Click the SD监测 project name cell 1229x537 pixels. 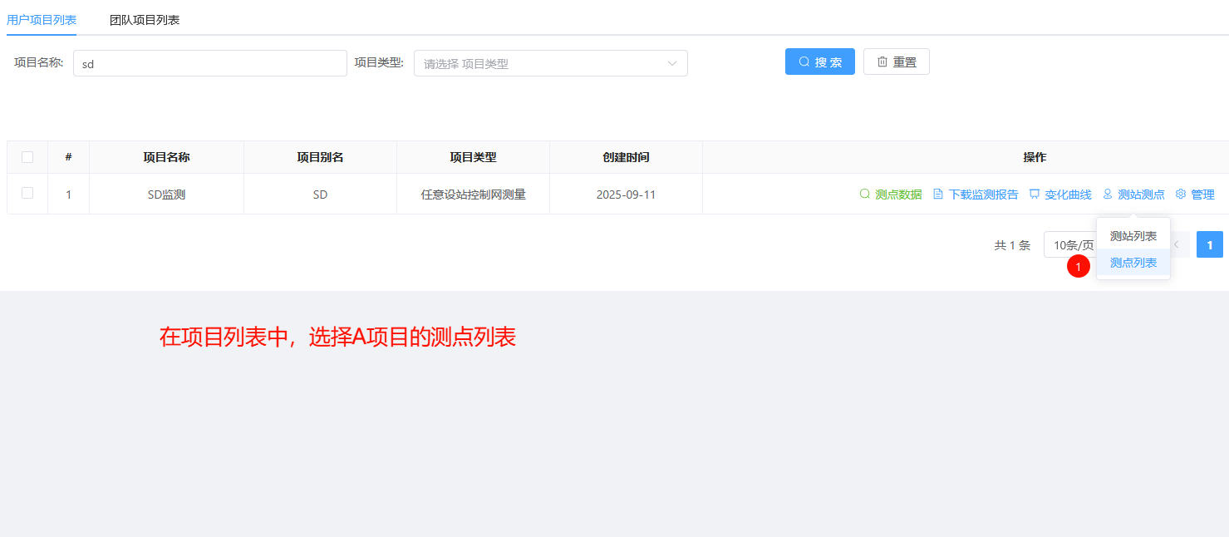[x=166, y=195]
